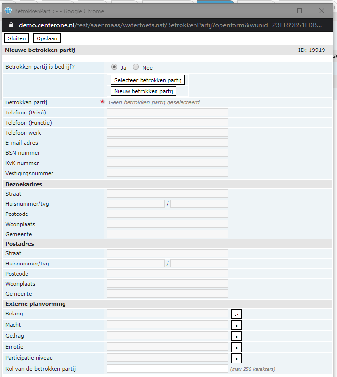Screen dimensions: 337x377
Task: Click the Sluiten button
Action: click(x=16, y=38)
